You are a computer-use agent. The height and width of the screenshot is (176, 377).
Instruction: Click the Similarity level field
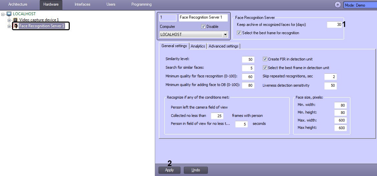248,59
